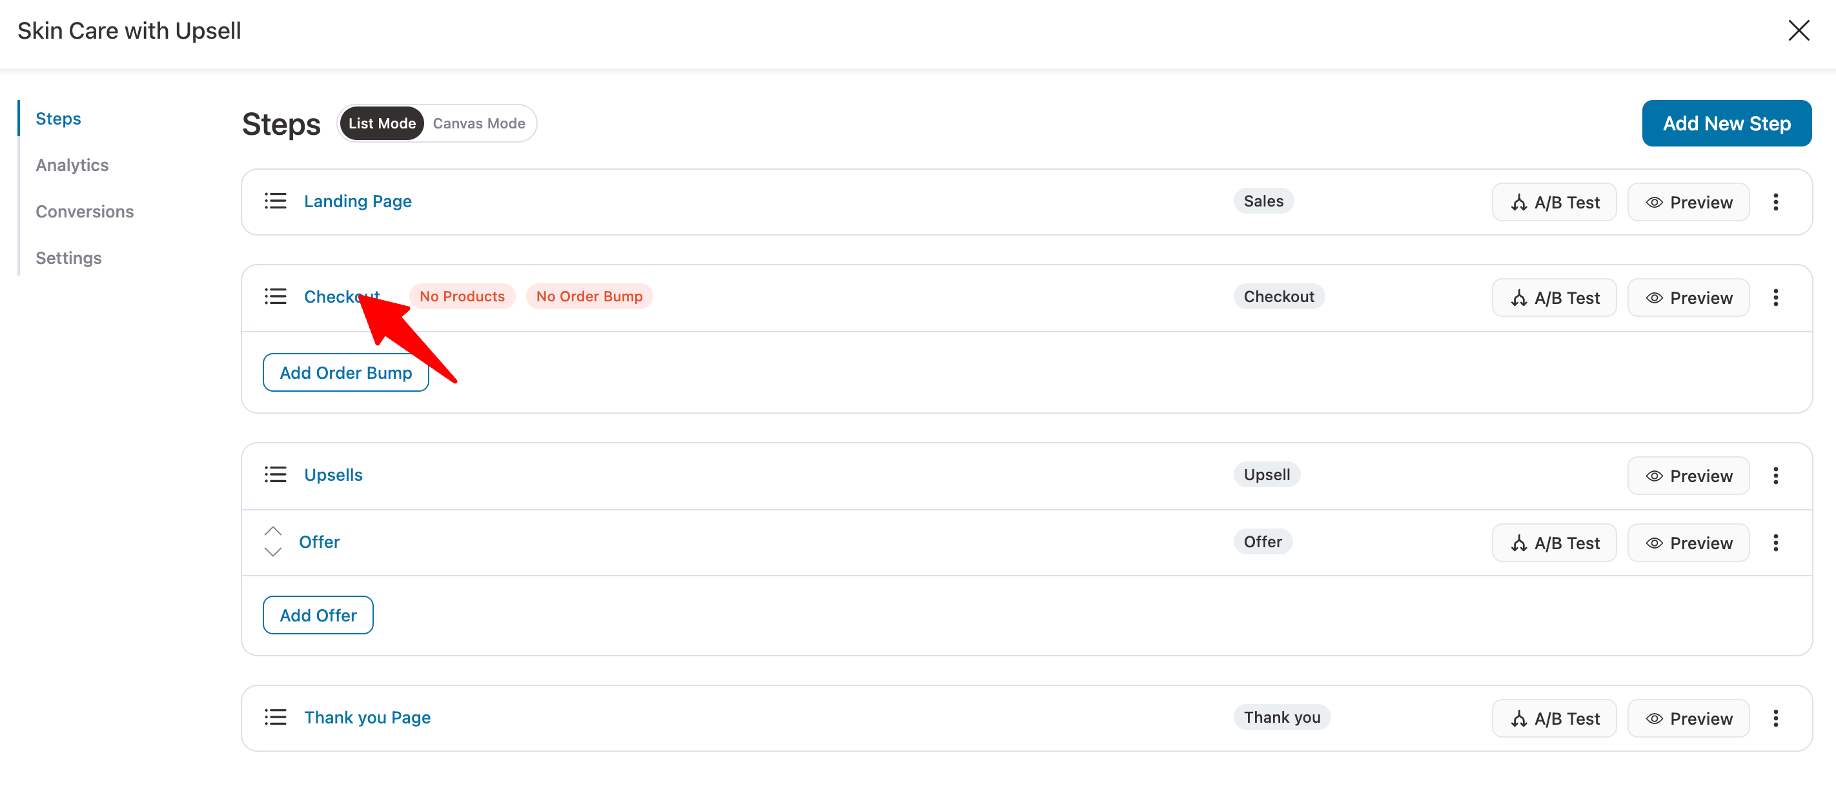Open the Checkout step link

coord(342,296)
